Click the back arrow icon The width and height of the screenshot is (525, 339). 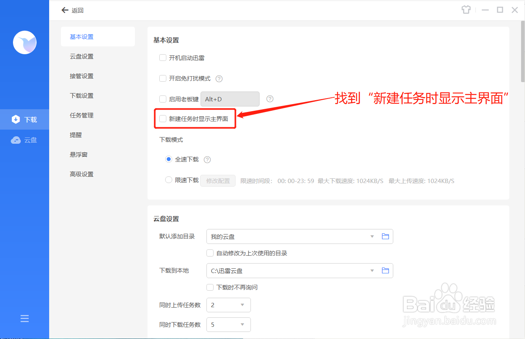point(65,10)
